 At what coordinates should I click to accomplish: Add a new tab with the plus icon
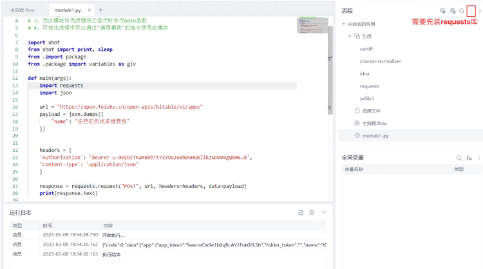100,10
